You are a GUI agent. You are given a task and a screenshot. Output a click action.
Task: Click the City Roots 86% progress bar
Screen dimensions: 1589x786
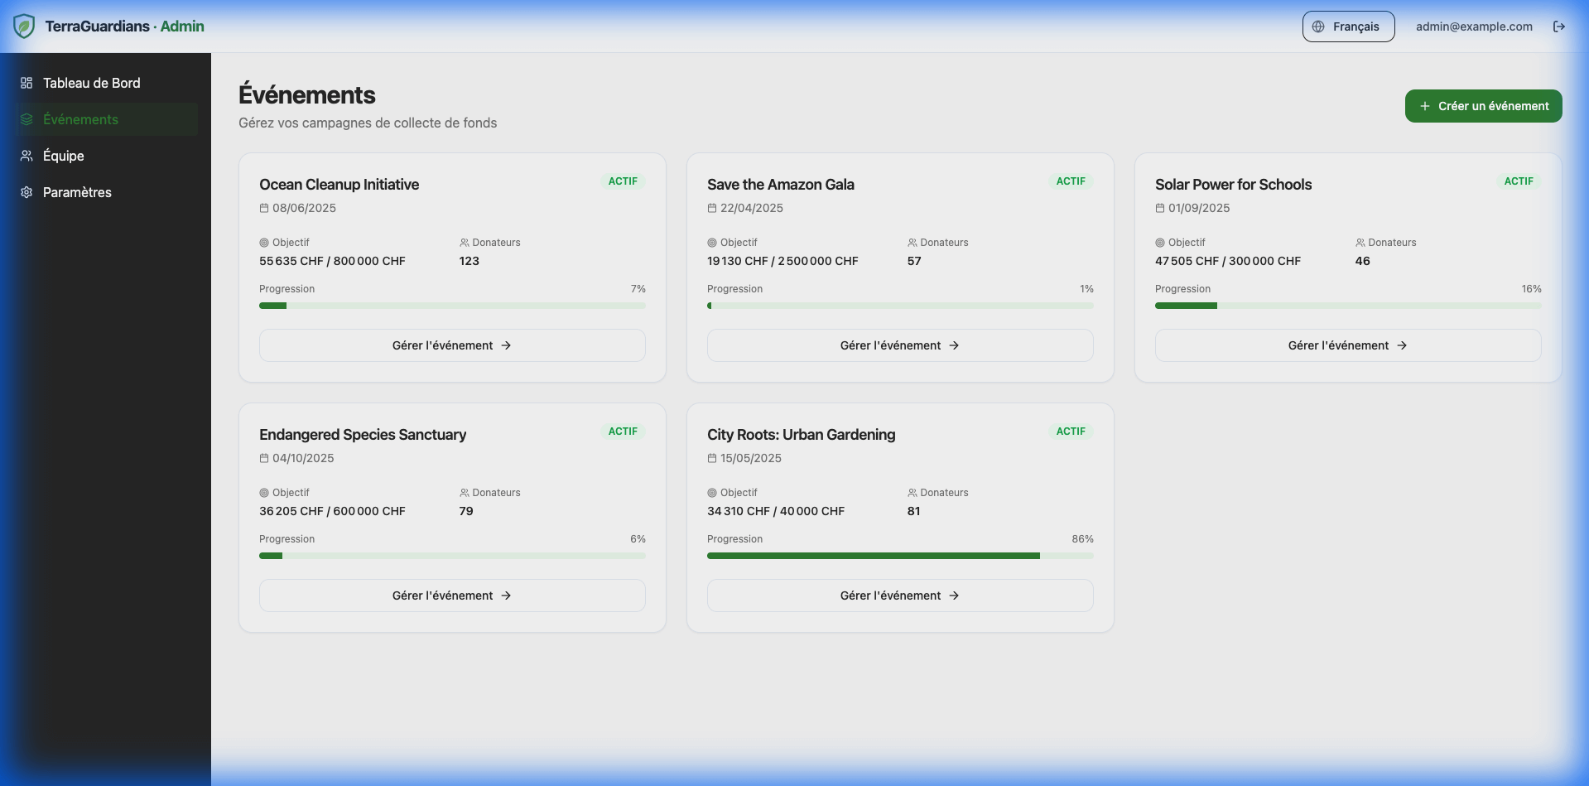click(900, 556)
